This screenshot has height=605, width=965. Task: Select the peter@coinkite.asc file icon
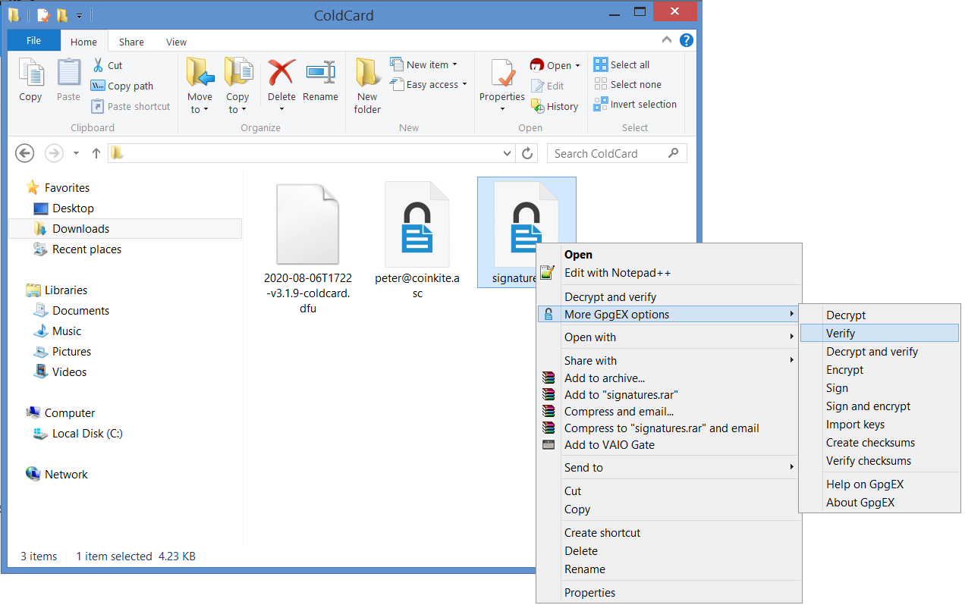pos(417,224)
